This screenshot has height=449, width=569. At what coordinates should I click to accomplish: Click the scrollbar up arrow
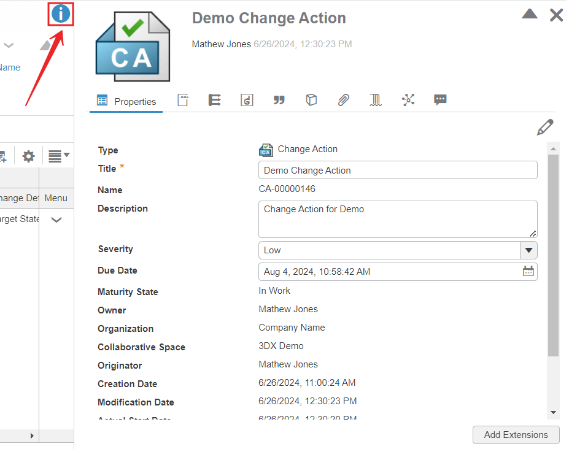[553, 148]
